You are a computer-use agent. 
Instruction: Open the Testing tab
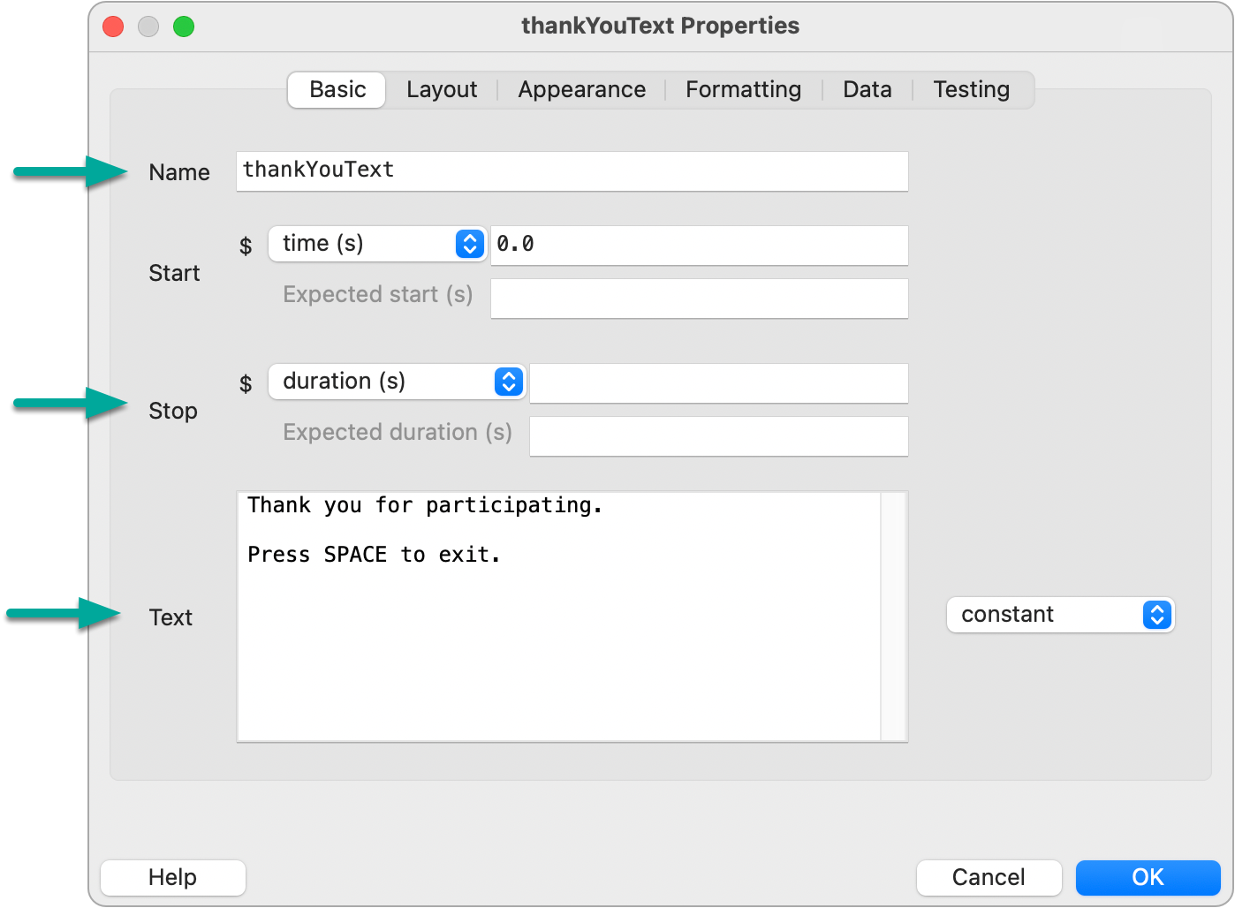coord(971,89)
